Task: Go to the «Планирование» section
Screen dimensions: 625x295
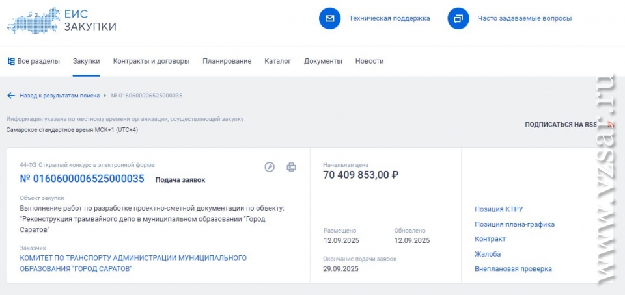Action: [x=227, y=61]
